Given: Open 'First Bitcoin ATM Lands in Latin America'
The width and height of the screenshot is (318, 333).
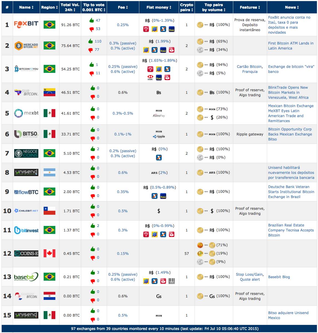Looking at the screenshot, I should [x=291, y=46].
